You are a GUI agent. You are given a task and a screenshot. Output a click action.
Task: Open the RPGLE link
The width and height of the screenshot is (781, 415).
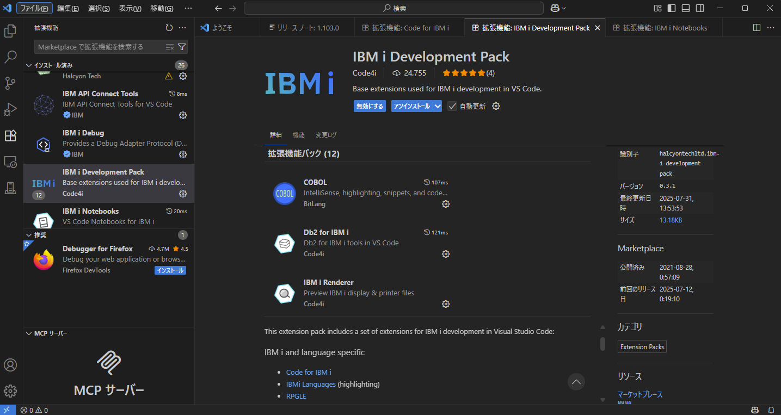296,396
